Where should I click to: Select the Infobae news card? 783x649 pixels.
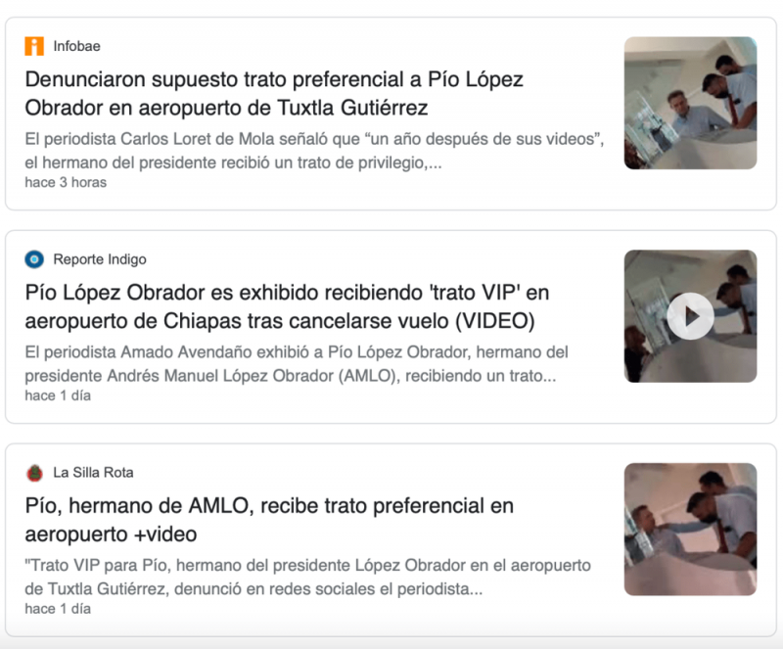click(391, 114)
